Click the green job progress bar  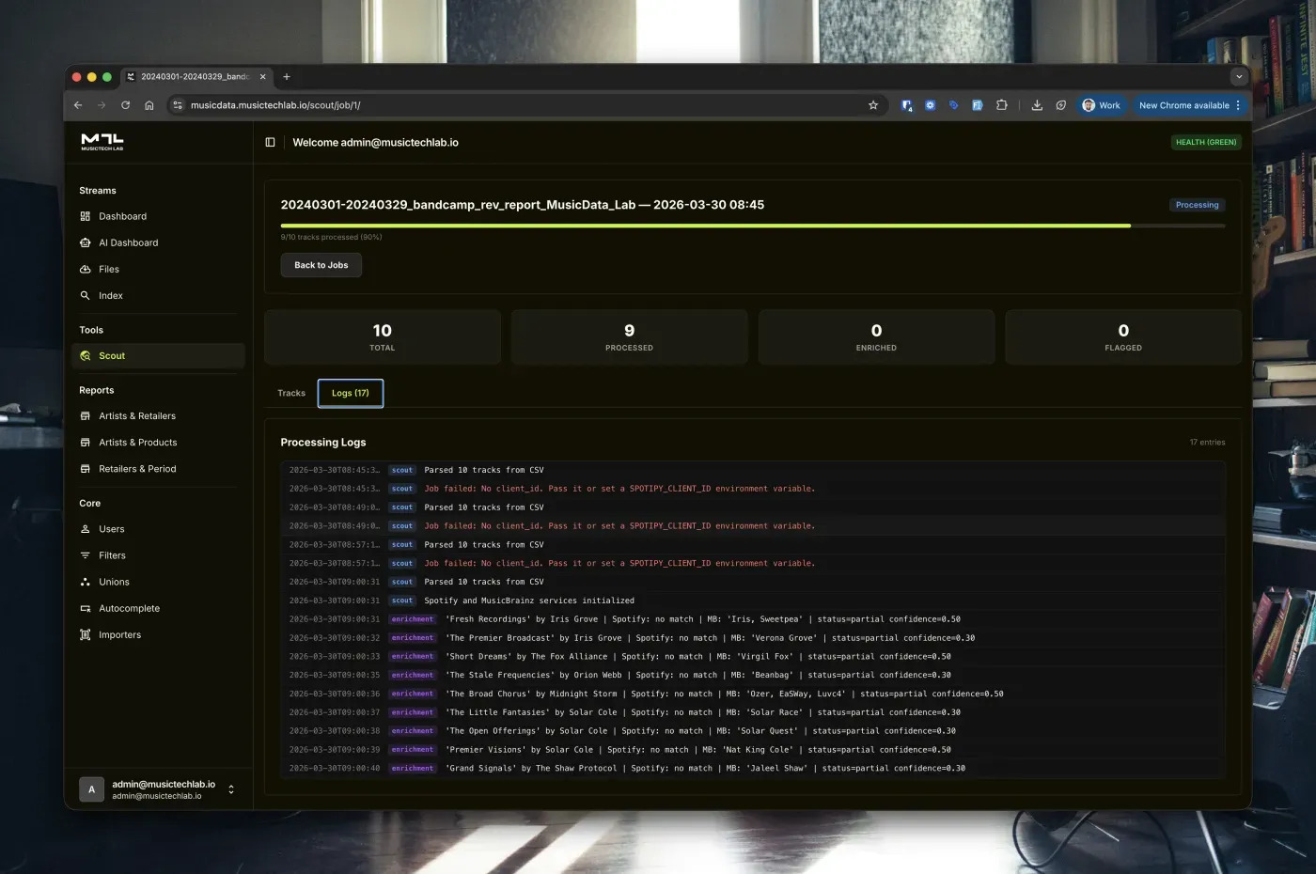[x=705, y=226]
